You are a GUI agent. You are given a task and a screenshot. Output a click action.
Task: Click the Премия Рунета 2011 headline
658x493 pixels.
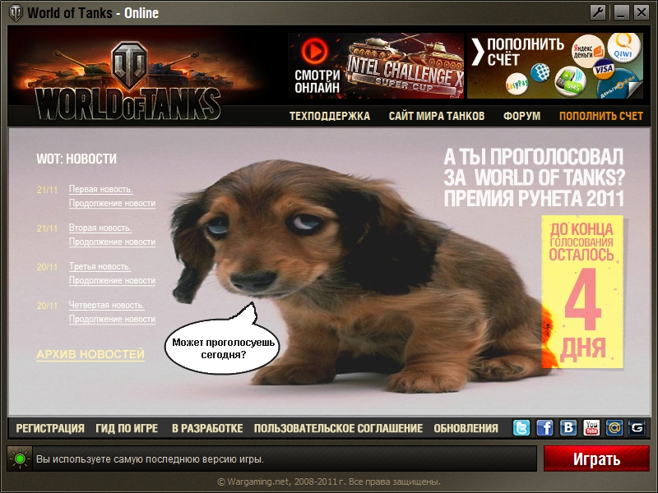point(534,198)
